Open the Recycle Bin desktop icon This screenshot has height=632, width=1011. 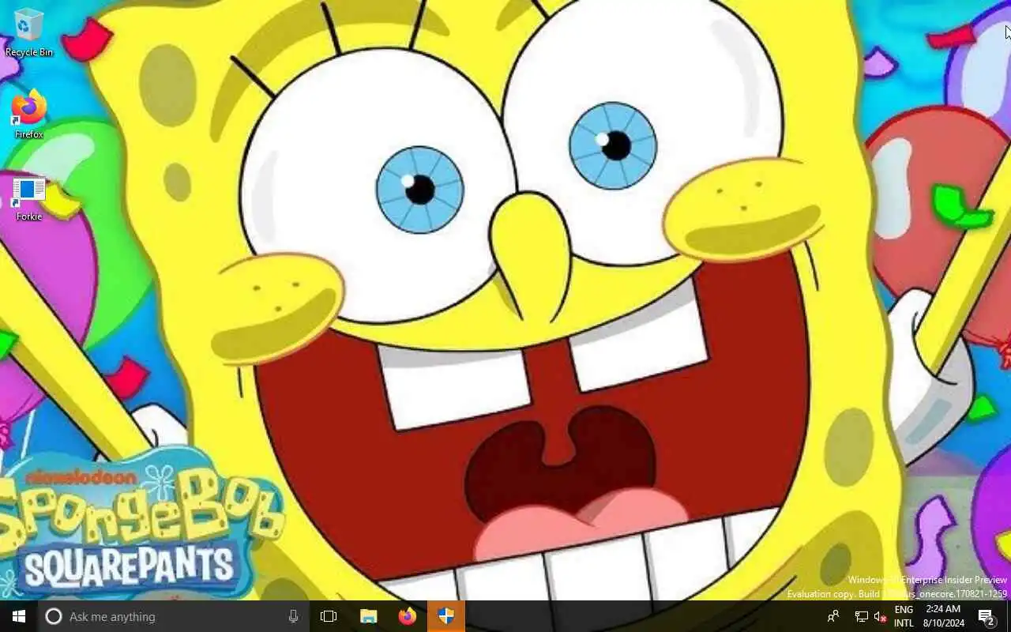29,32
